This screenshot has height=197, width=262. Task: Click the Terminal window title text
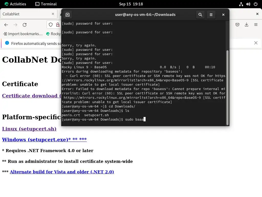(145, 15)
